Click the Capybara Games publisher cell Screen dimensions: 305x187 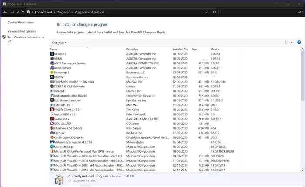137,77
